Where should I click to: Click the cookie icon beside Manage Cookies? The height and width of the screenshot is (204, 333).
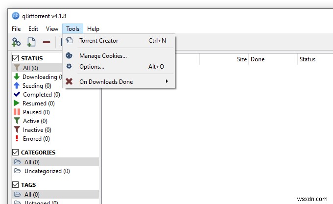(69, 55)
